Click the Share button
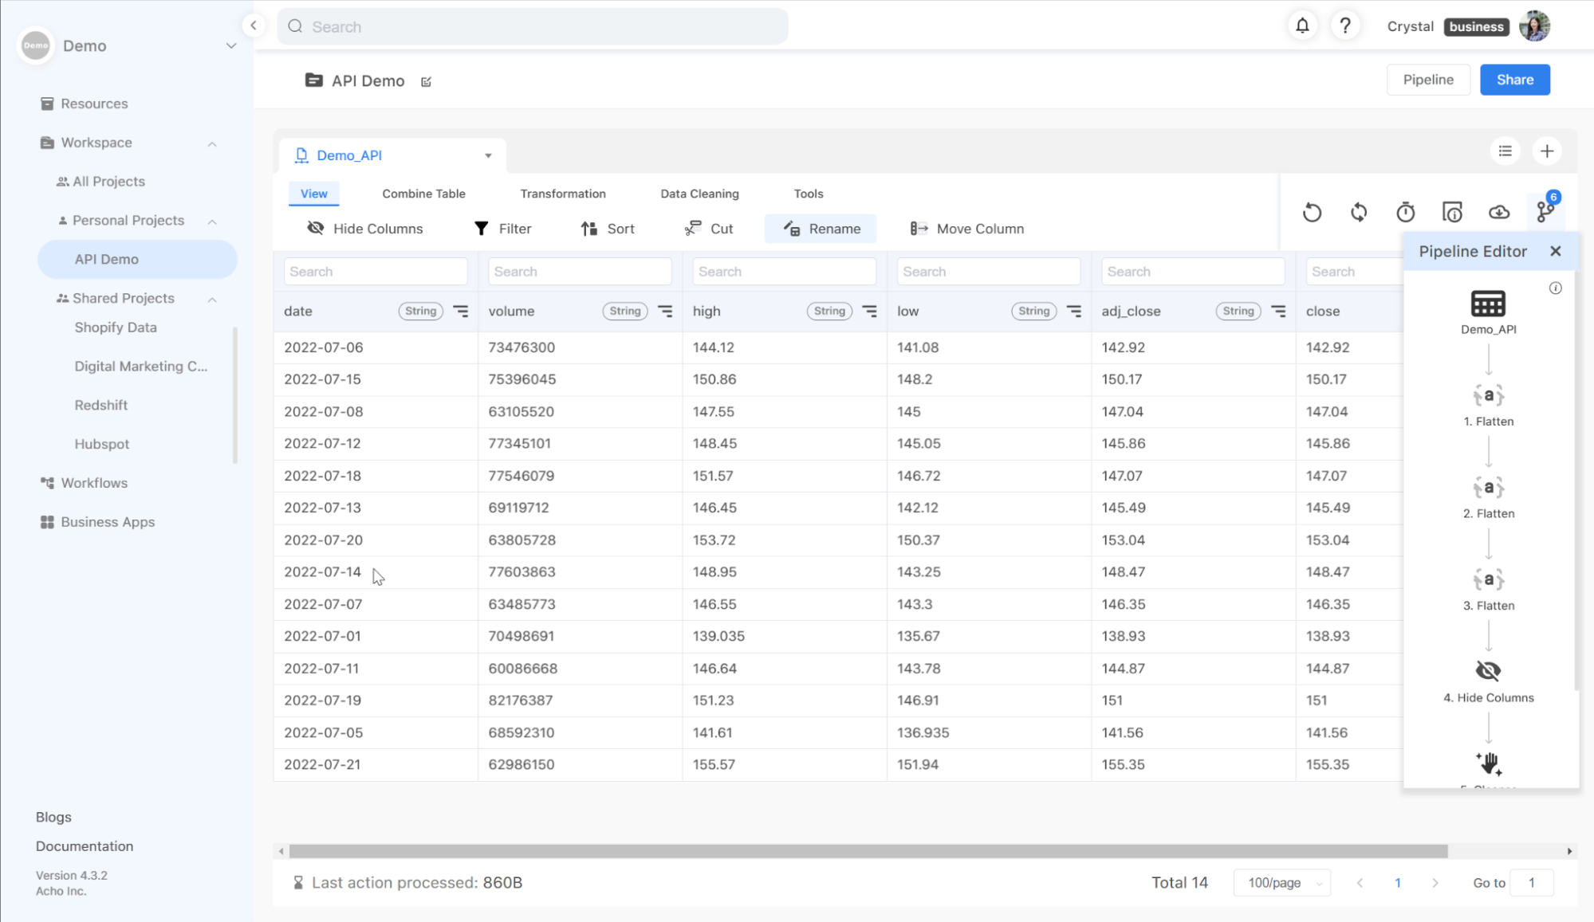Image resolution: width=1594 pixels, height=922 pixels. point(1513,79)
